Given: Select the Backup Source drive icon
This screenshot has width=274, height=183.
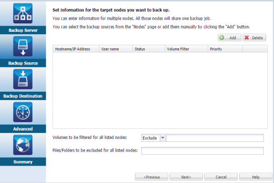Looking at the screenshot, I should [x=23, y=46].
